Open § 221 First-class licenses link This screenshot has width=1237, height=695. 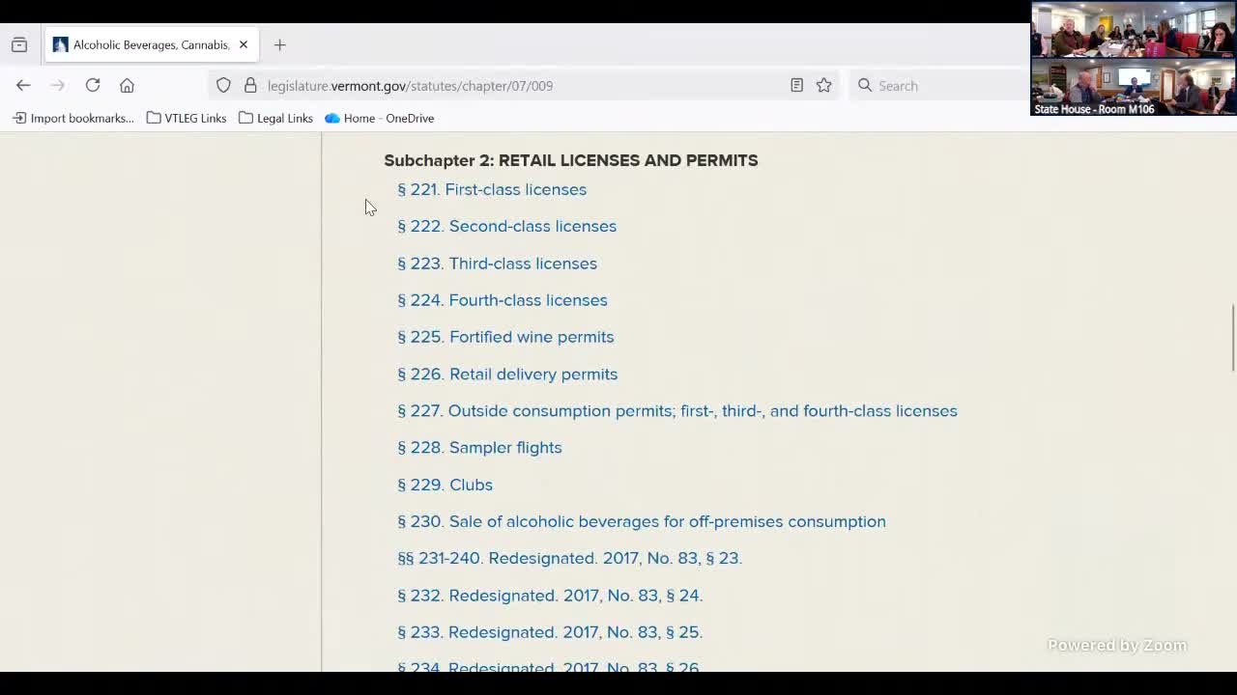point(492,189)
